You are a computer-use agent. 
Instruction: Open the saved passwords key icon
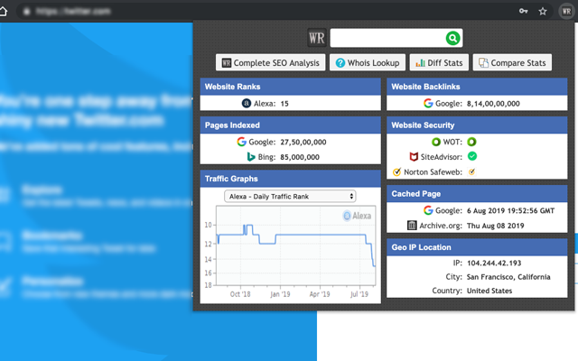(x=524, y=11)
